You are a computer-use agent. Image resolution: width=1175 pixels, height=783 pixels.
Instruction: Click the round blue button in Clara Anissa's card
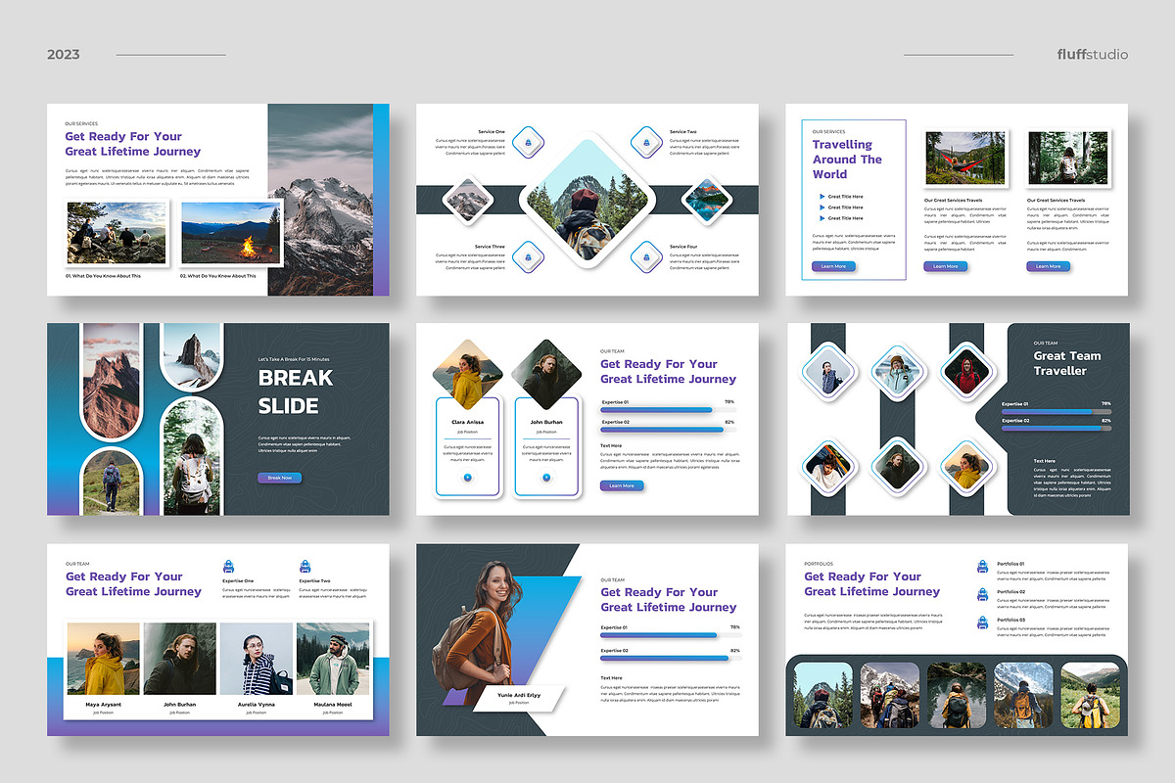pyautogui.click(x=467, y=478)
